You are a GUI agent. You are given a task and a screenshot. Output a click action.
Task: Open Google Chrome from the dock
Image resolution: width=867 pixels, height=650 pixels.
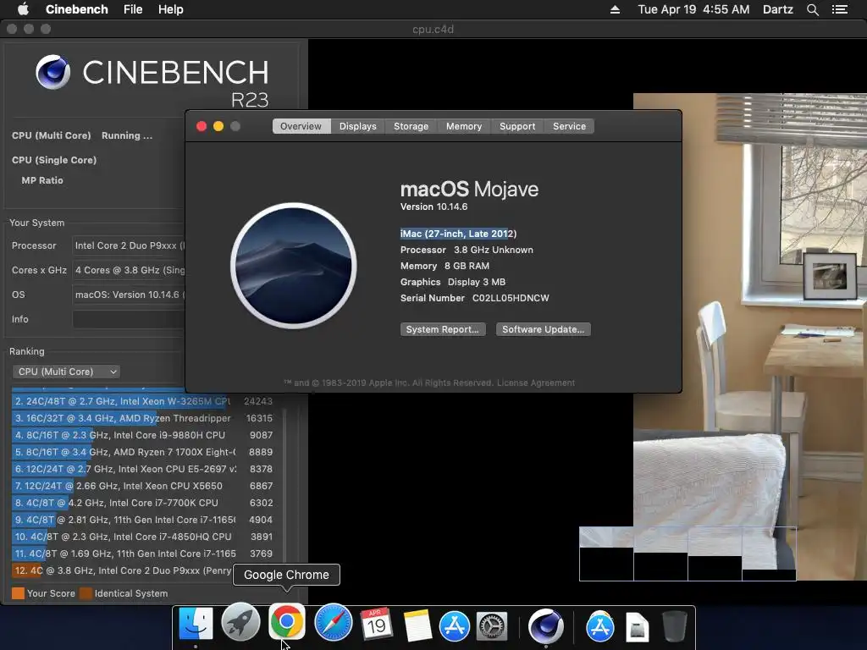286,621
